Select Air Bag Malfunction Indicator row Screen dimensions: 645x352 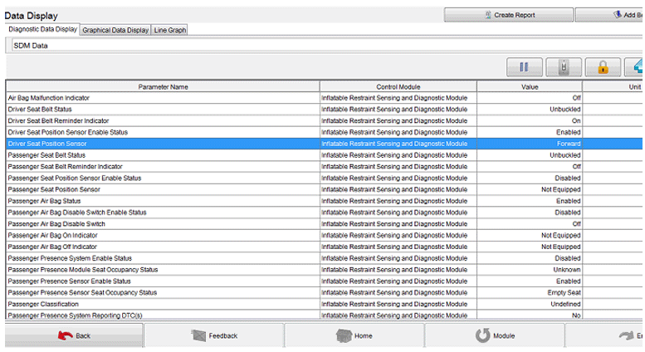click(324, 98)
